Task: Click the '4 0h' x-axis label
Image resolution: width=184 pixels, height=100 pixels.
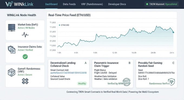Action: pyautogui.click(x=76, y=53)
